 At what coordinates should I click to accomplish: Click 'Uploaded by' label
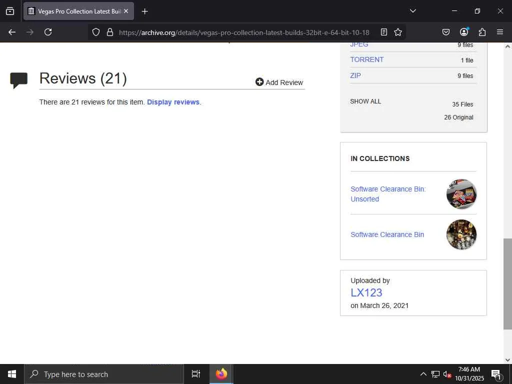(x=370, y=280)
